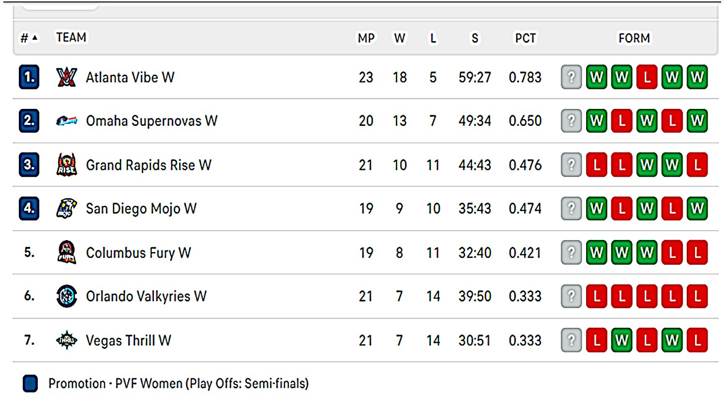The width and height of the screenshot is (726, 408).
Task: Click the Atlanta Vibe team logo
Action: (66, 77)
